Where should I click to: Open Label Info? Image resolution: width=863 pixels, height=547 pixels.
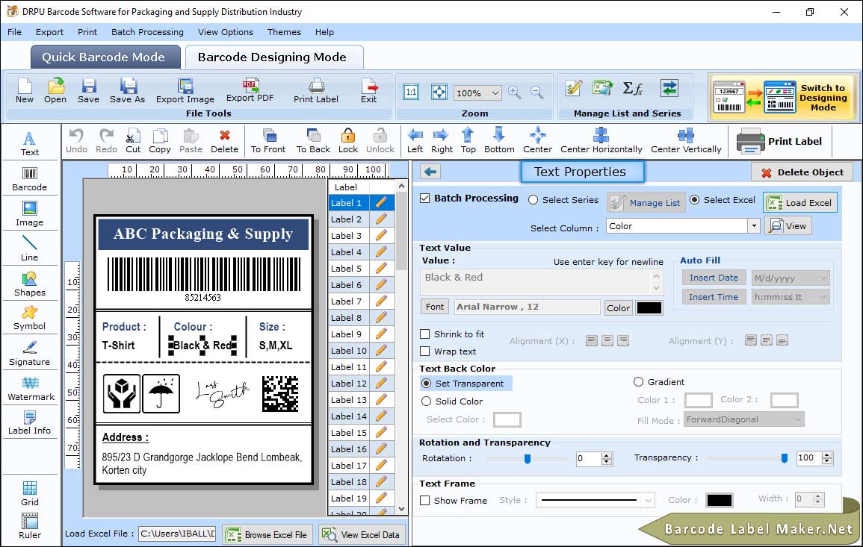coord(30,423)
